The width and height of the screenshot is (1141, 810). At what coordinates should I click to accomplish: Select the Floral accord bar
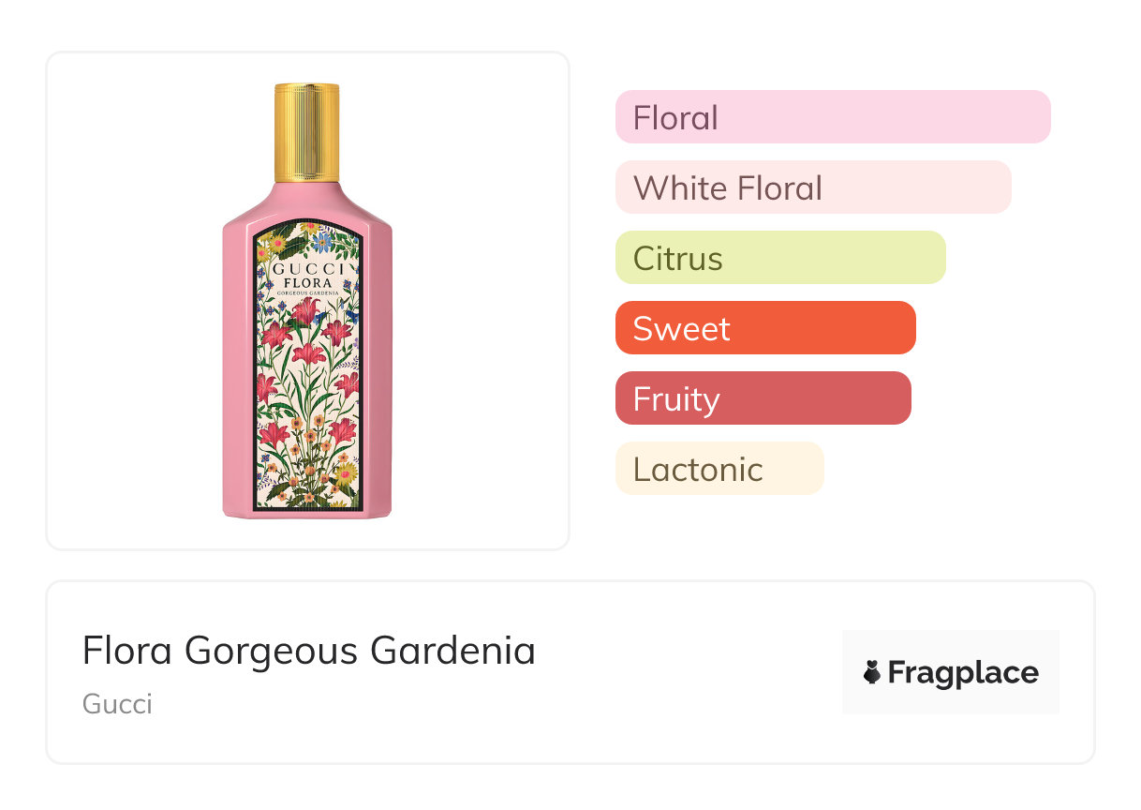pos(833,117)
